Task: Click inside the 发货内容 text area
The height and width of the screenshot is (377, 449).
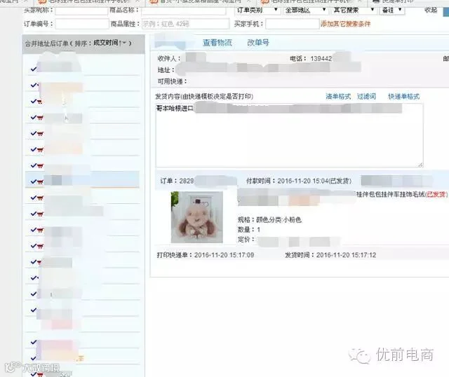Action: click(x=289, y=135)
